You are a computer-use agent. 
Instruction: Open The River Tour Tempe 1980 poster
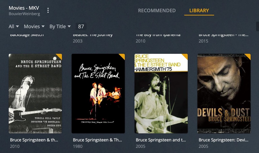[98, 93]
